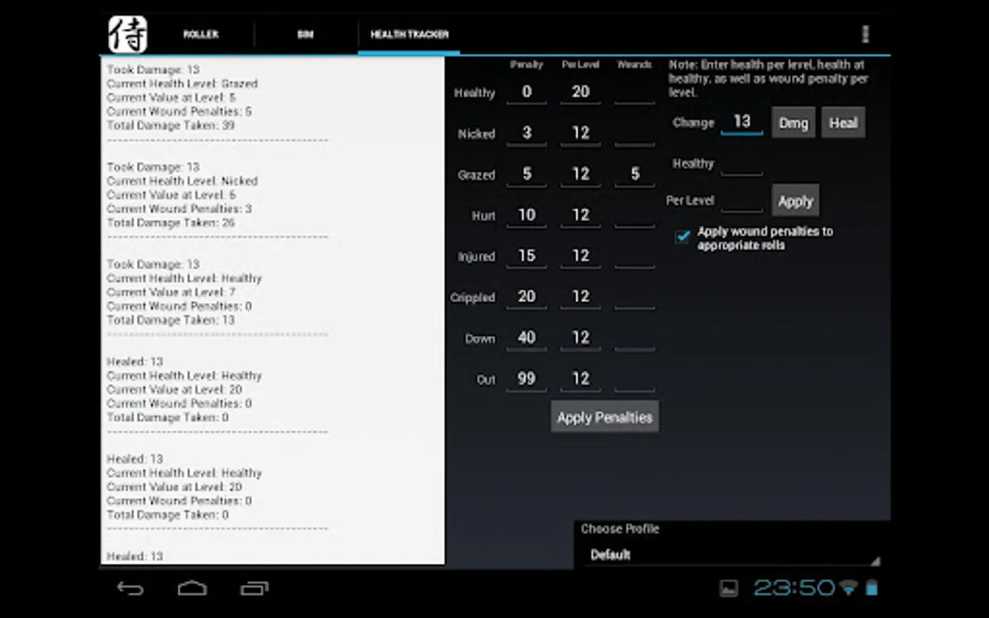The width and height of the screenshot is (989, 618).
Task: Tap the 23:50 clock display
Action: click(793, 588)
